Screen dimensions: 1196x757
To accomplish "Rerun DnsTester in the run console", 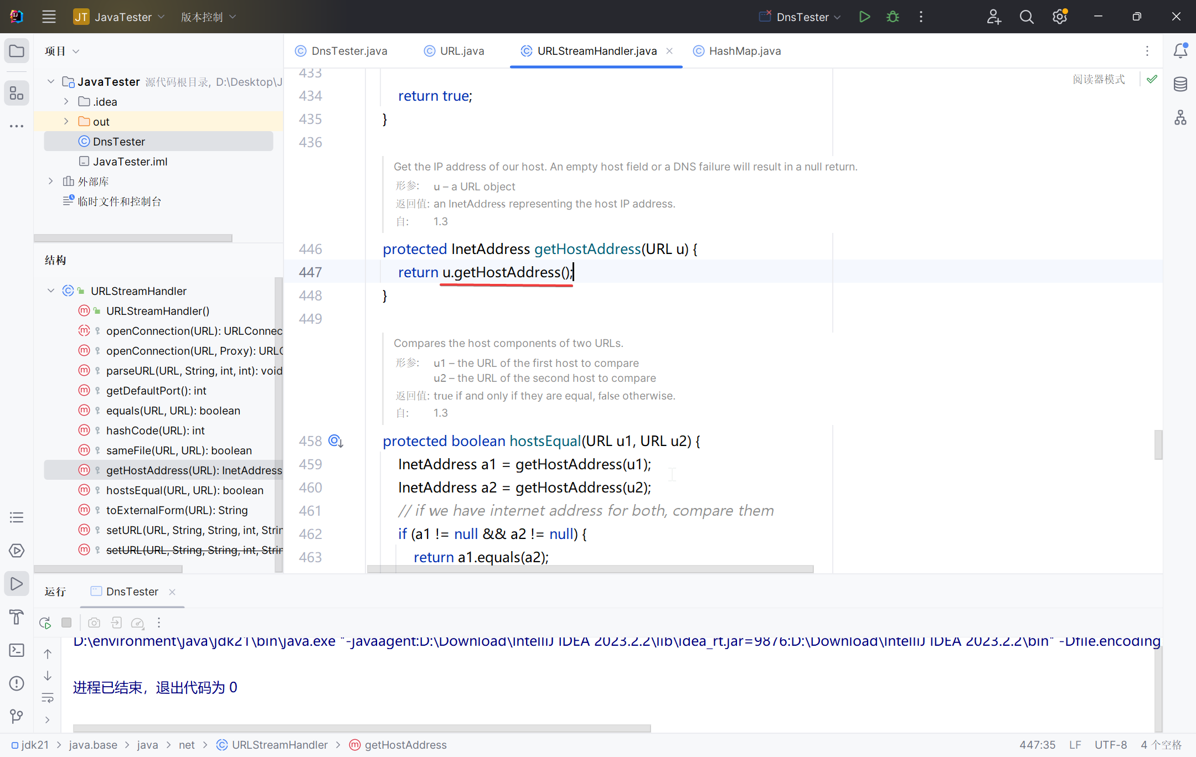I will [45, 623].
